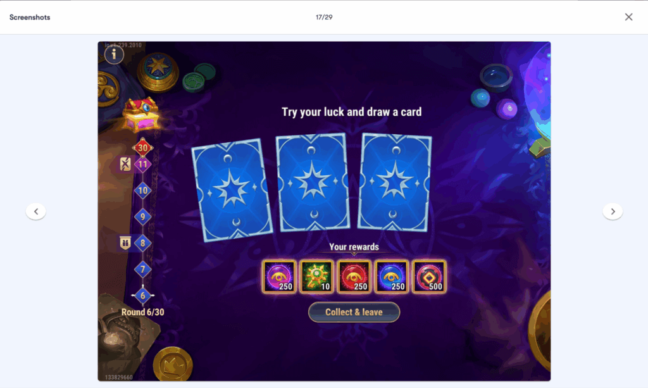This screenshot has height=388, width=648.
Task: Select the red chip reward 500
Action: [429, 277]
